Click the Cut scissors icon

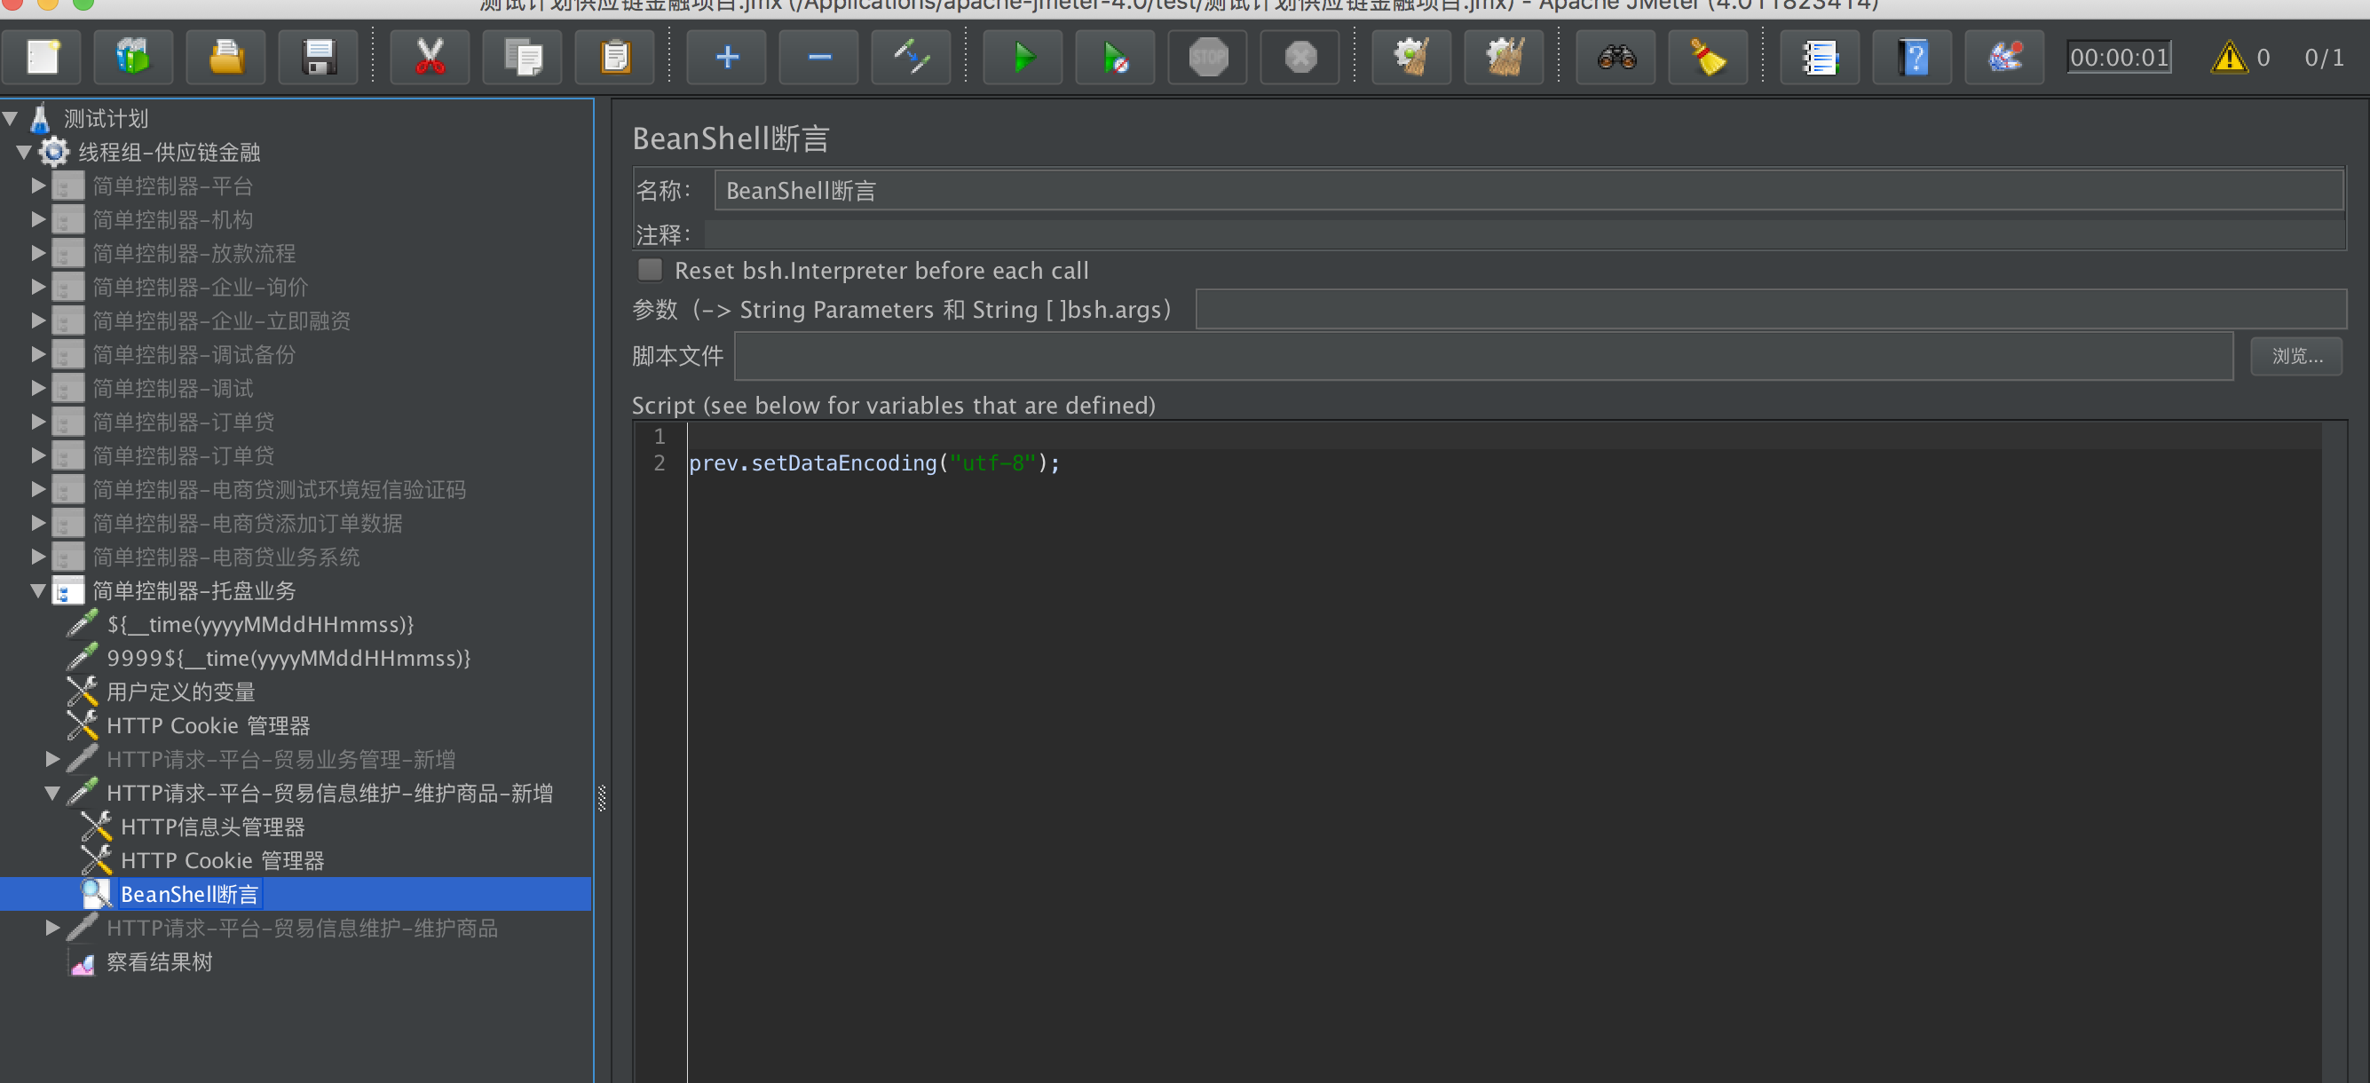click(x=430, y=58)
